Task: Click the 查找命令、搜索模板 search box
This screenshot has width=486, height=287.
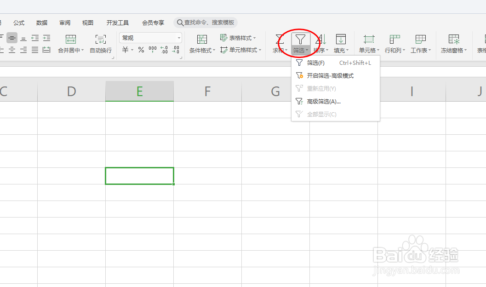Action: tap(206, 23)
